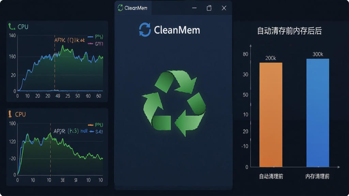Click the annotation label in bottom CPU chart
The image size is (349, 196).
(70, 131)
